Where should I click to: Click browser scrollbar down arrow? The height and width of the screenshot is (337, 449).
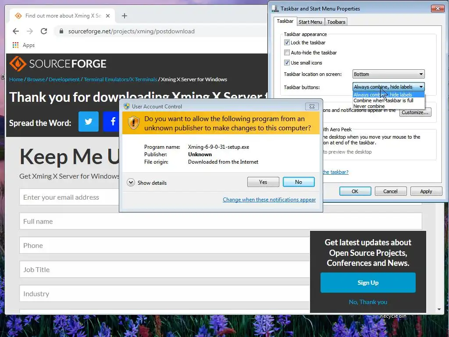[x=439, y=309]
